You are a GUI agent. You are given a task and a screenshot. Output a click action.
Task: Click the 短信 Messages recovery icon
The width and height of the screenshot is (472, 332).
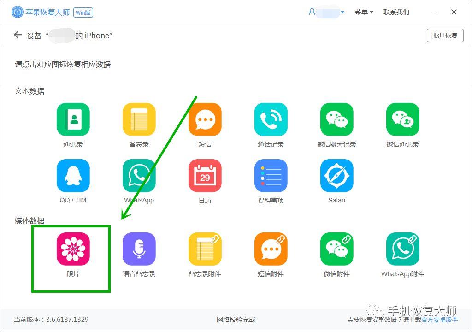(x=205, y=118)
